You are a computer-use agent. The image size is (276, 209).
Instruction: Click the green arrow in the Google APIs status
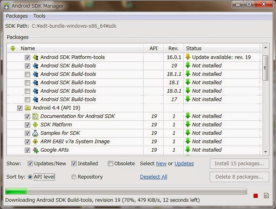(x=188, y=150)
